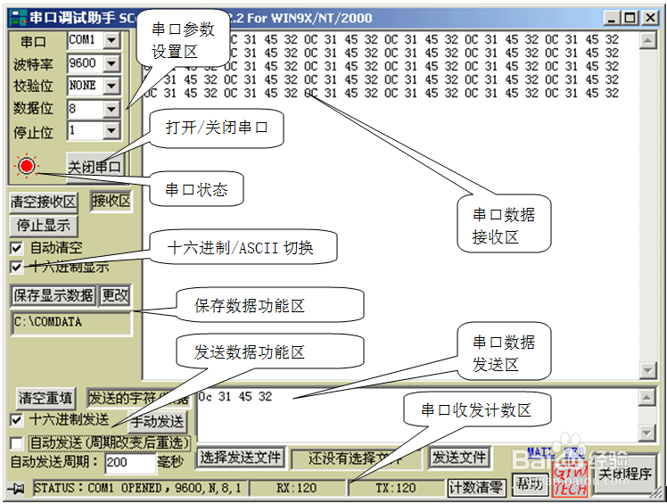Toggle the 自动清空 checkbox
667x504 pixels.
point(16,248)
